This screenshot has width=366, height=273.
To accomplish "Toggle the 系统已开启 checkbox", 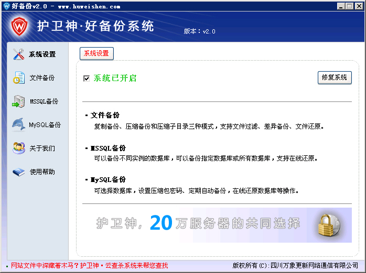I will (87, 78).
